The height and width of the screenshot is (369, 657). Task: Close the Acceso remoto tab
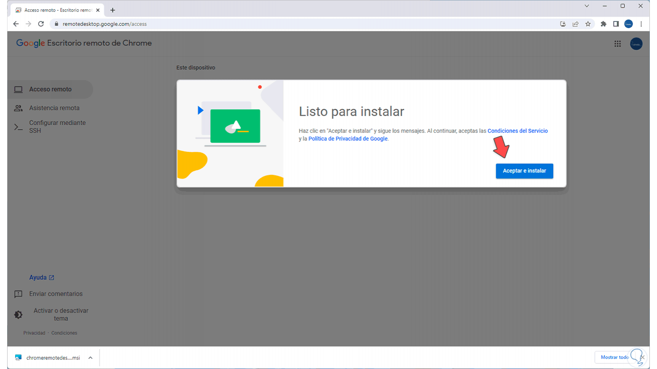pyautogui.click(x=98, y=10)
